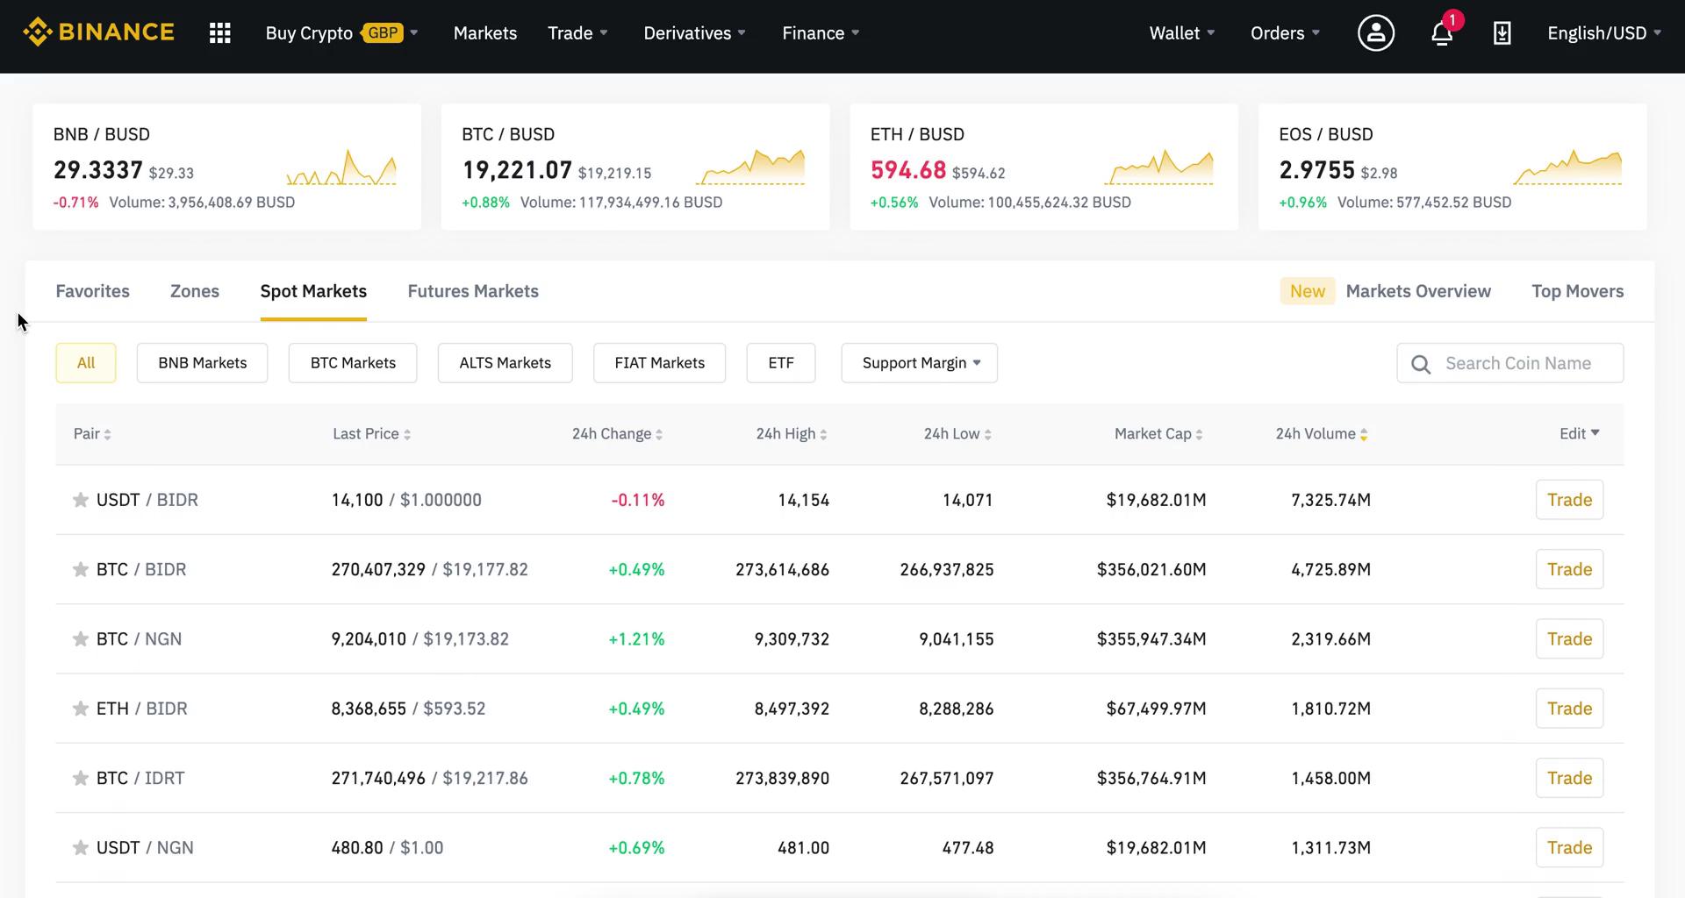1685x898 pixels.
Task: Favorite the ETH / BIDR pair star
Action: [81, 709]
